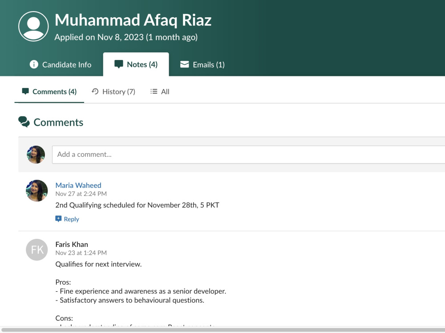445x333 pixels.
Task: Click the chat bubbles icon by Comments heading
Action: [x=24, y=122]
